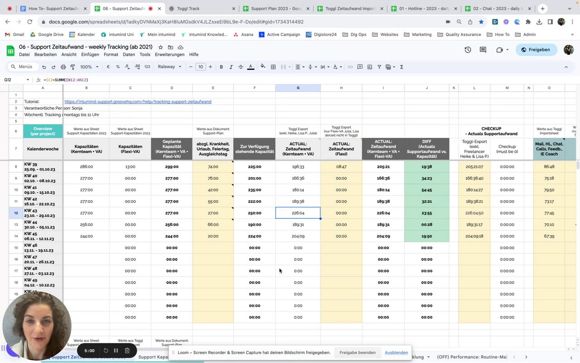This screenshot has width=580, height=363.
Task: Select cell with value 226:04
Action: [298, 213]
